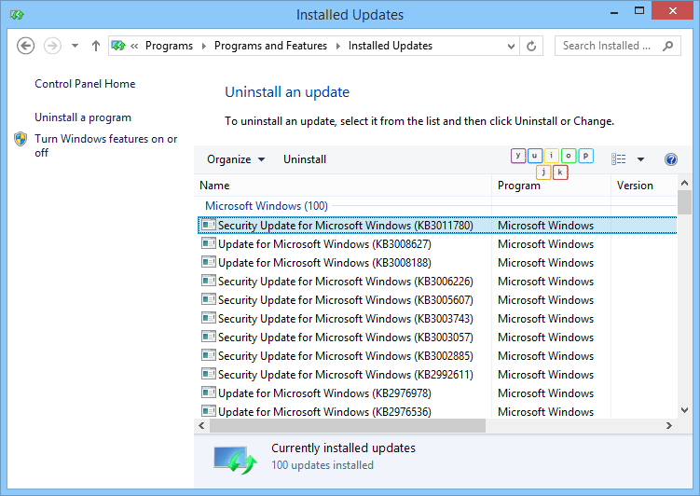Click the update icon beside KB3008188
Image resolution: width=700 pixels, height=496 pixels.
pos(209,262)
